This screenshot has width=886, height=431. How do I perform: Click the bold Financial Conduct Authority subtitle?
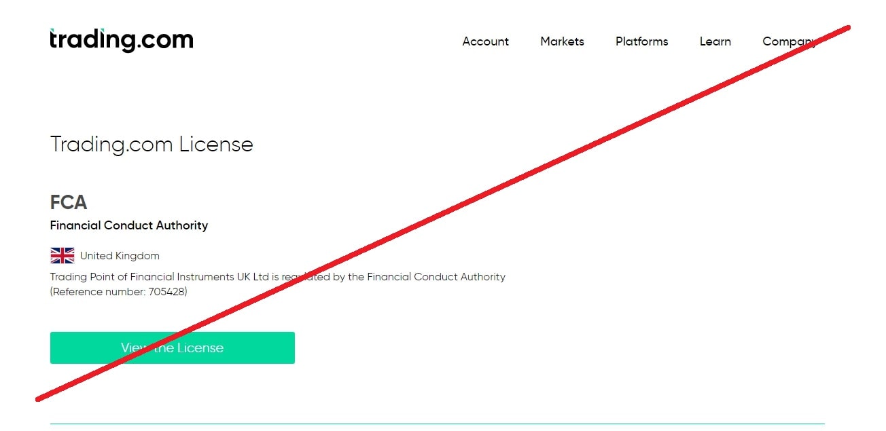tap(129, 225)
